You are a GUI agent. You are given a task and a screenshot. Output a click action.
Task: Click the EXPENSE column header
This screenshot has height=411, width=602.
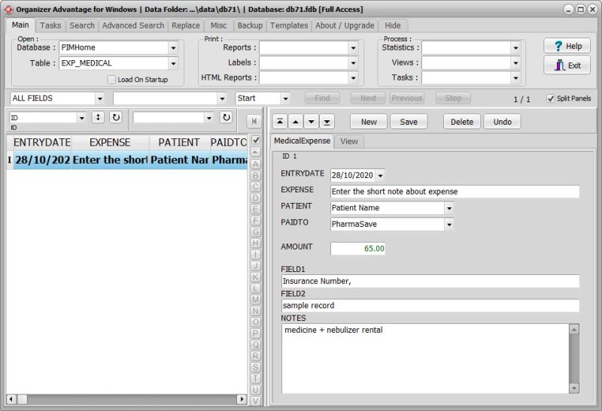click(110, 142)
